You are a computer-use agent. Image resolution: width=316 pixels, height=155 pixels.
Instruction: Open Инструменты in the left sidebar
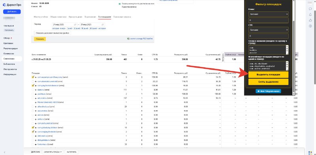pyautogui.click(x=10, y=69)
